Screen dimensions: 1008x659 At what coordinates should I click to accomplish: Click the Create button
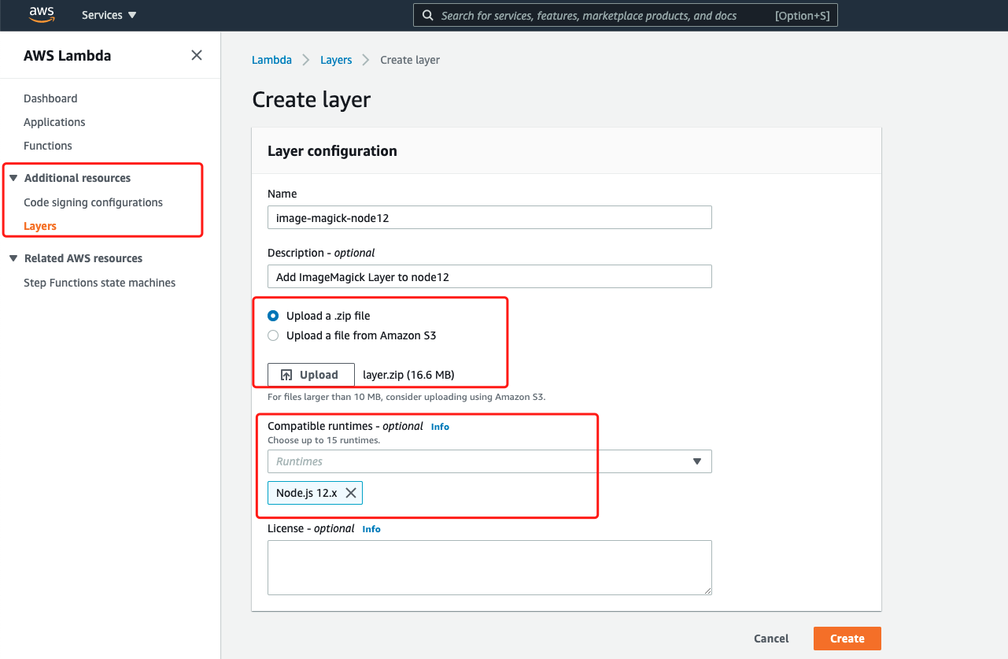pos(847,639)
